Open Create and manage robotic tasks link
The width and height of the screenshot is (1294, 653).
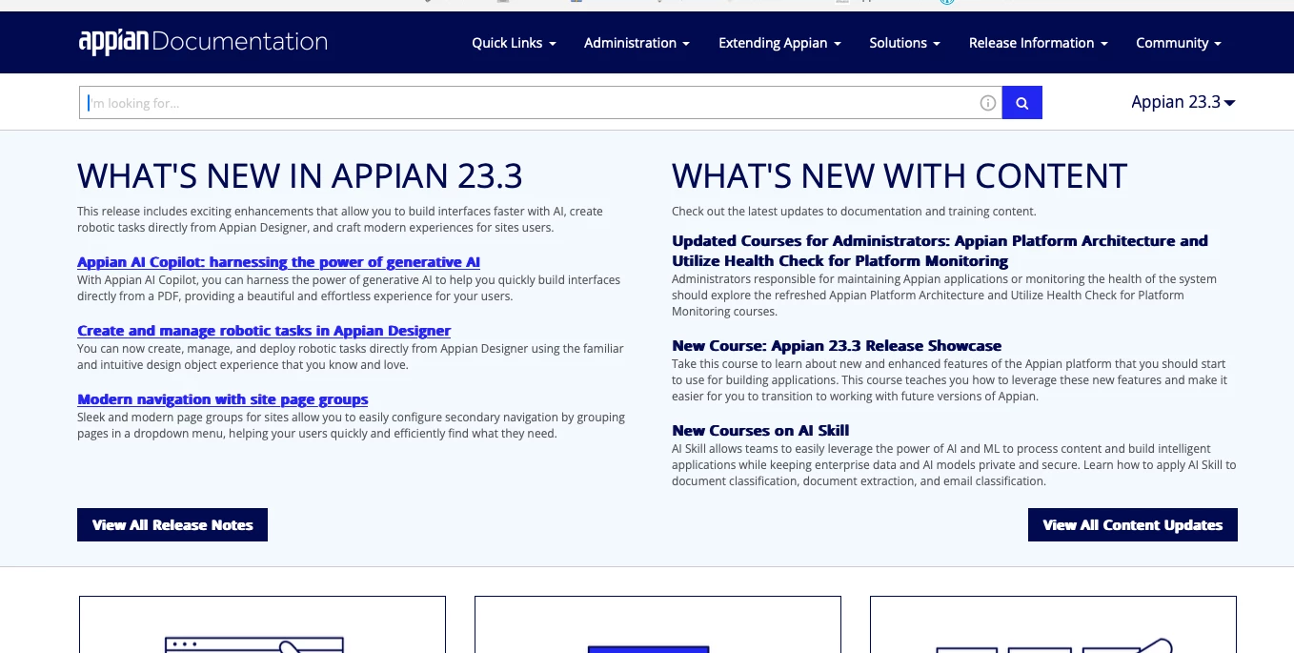pos(264,331)
